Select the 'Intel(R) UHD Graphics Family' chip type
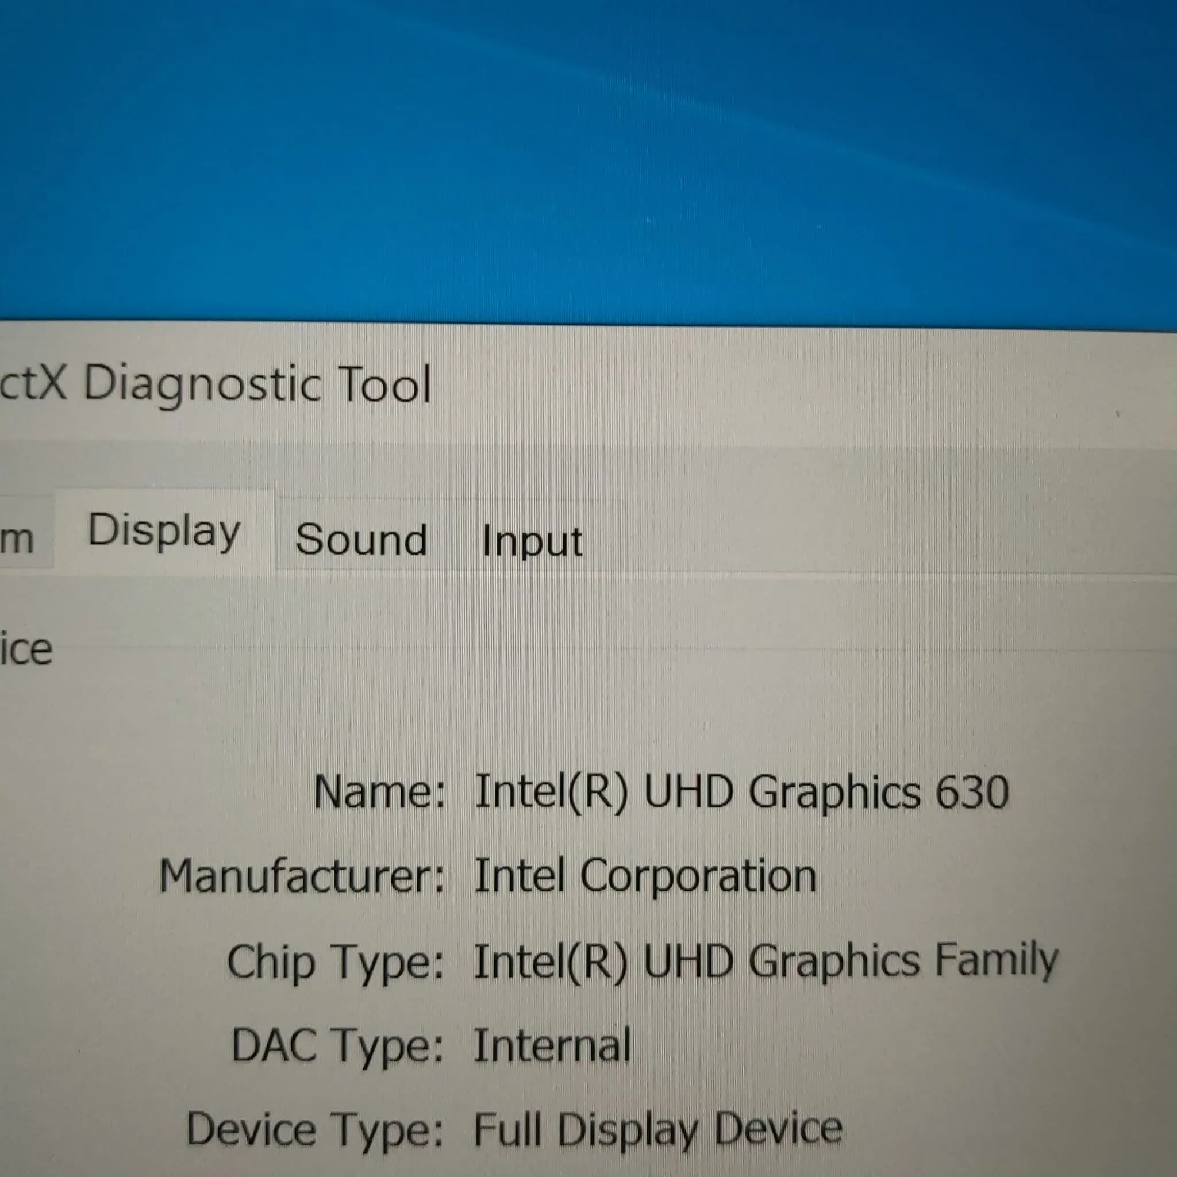 click(766, 961)
